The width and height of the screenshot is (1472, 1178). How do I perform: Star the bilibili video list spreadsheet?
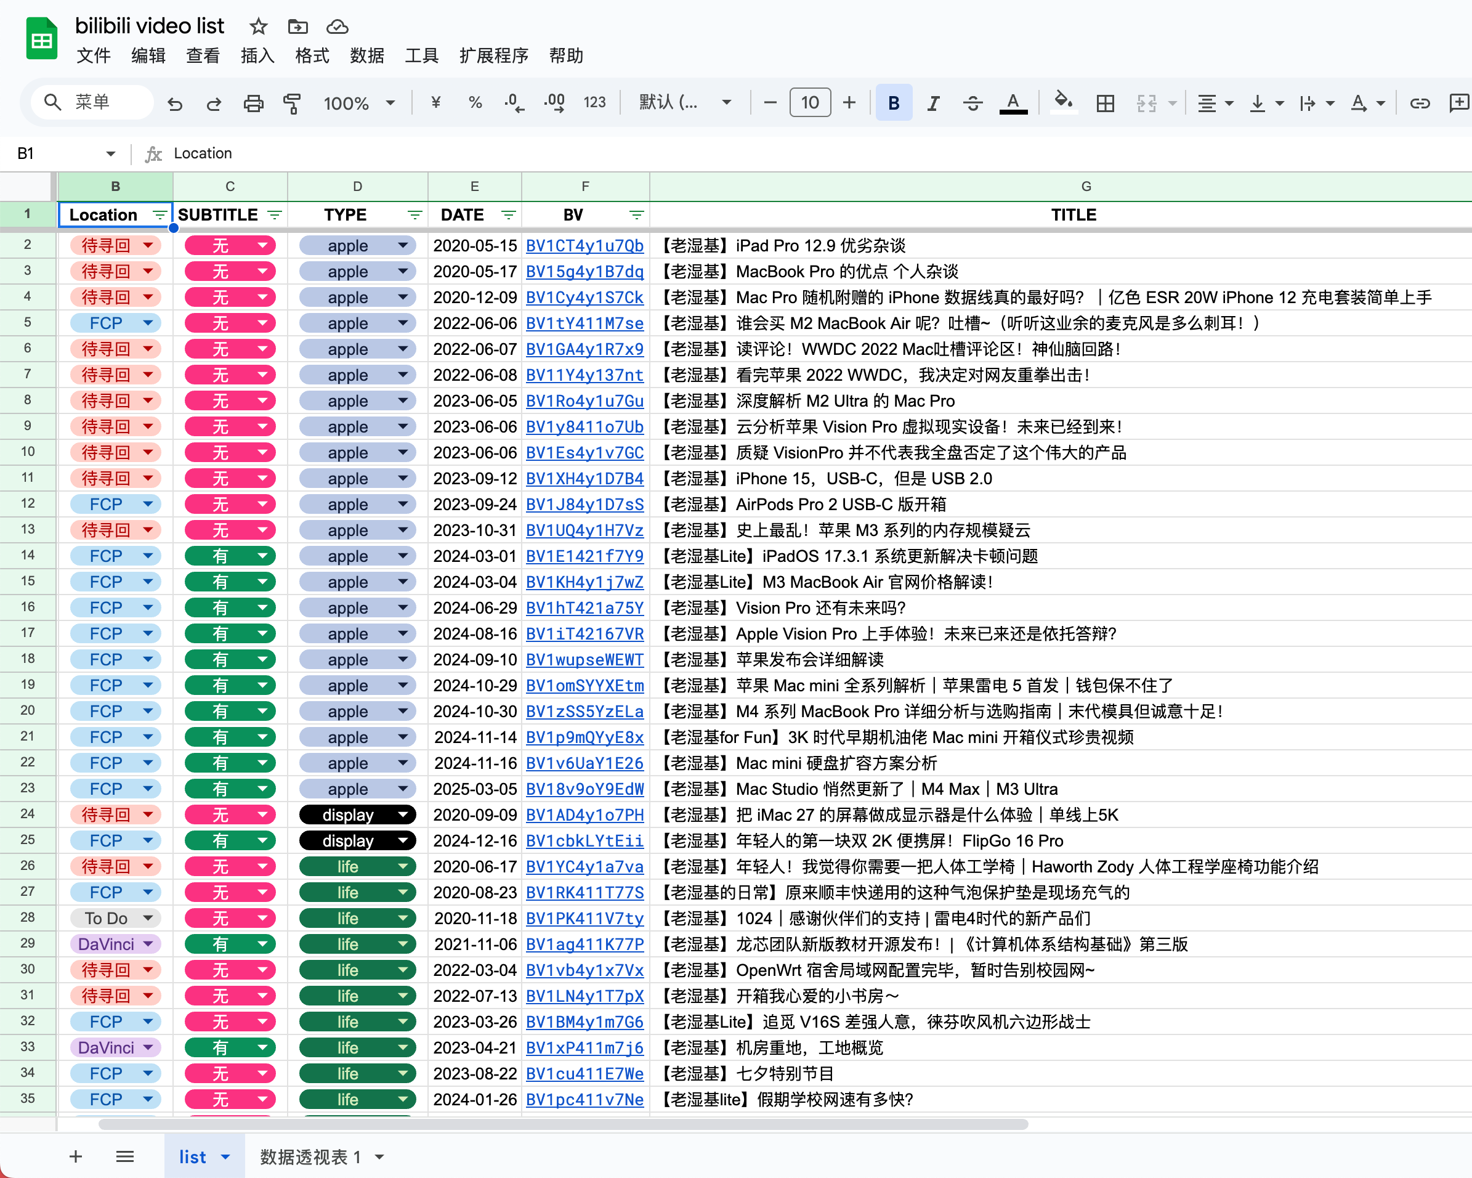click(x=257, y=26)
